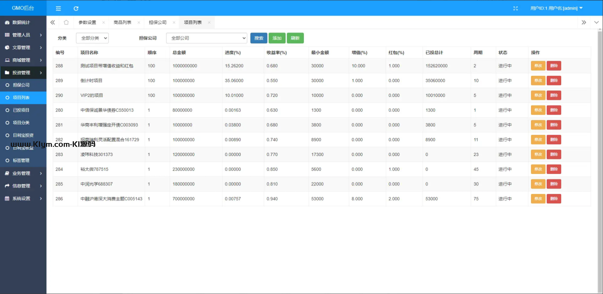The image size is (603, 294).
Task: Click the refresh icon in top bar
Action: [76, 8]
